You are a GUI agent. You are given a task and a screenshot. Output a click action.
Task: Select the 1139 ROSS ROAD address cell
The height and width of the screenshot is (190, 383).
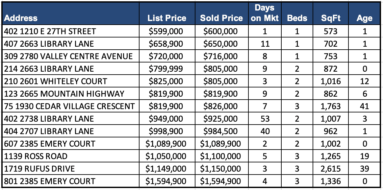36,156
